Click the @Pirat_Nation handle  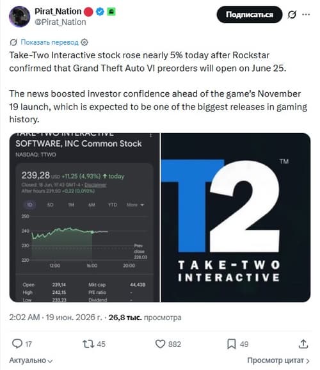(60, 22)
